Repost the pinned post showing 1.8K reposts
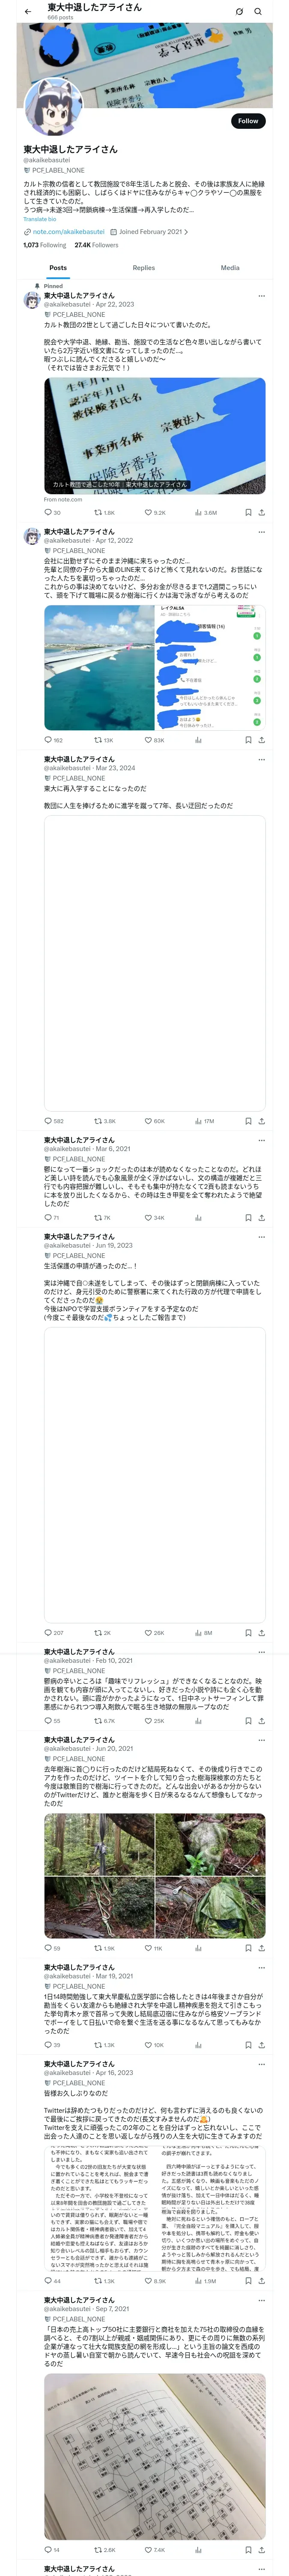Screen dimensions: 289x2576 click(x=104, y=513)
